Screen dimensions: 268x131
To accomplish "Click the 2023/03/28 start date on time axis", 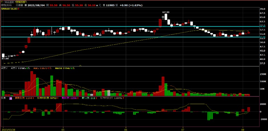I will pyautogui.click(x=9, y=129).
